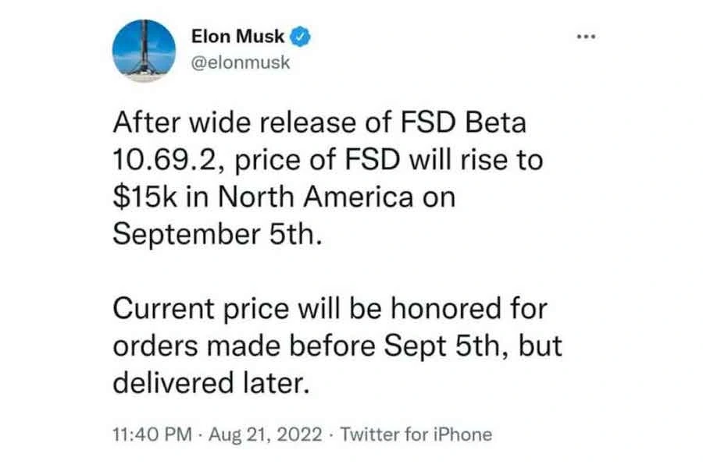Click the Elon Musk display name
This screenshot has height=468, width=703.
(x=240, y=36)
